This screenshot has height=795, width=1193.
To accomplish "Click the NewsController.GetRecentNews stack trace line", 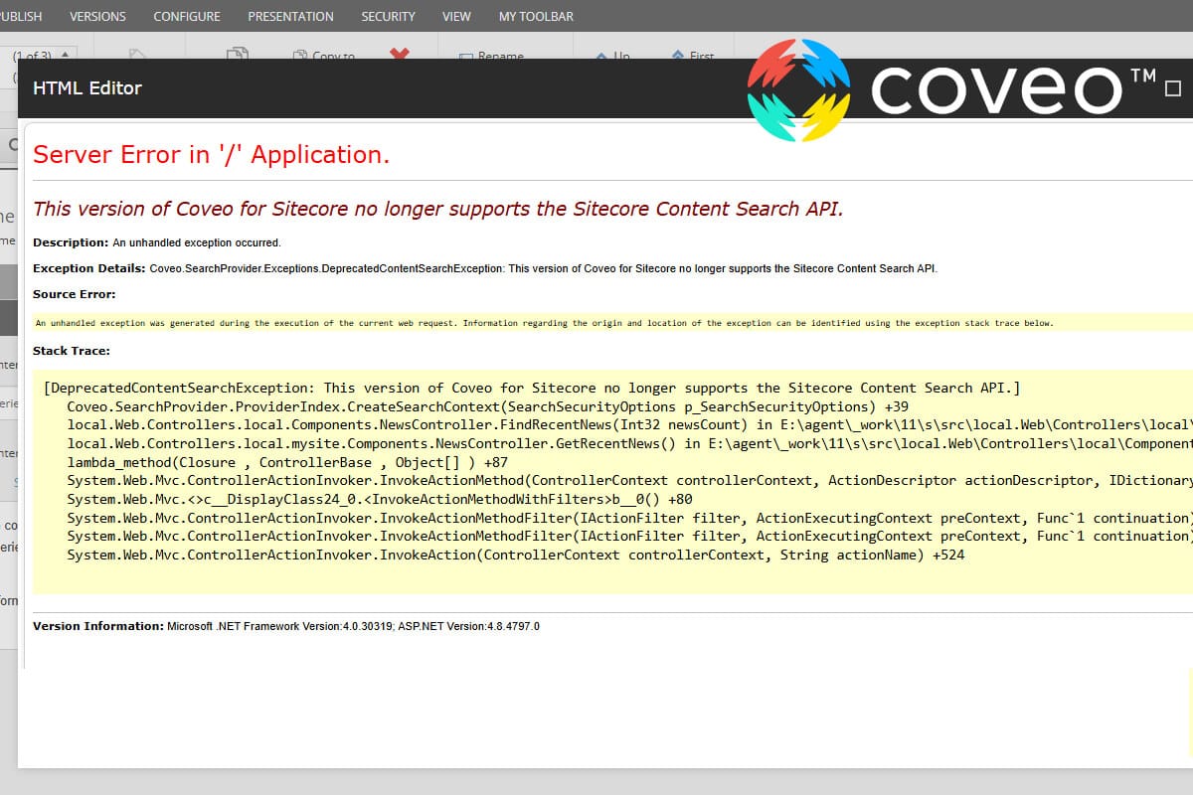I will [629, 443].
